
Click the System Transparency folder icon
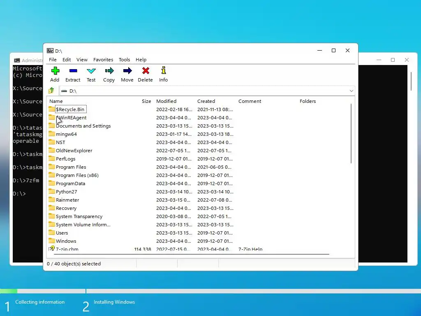click(x=51, y=216)
